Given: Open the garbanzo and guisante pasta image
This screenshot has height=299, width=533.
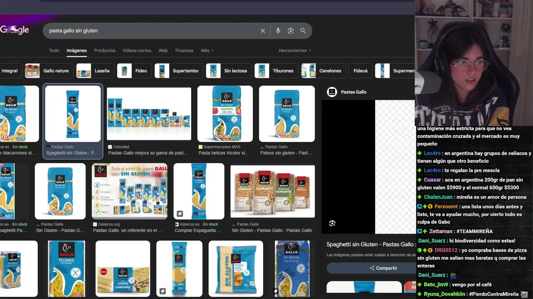Looking at the screenshot, I should tap(273, 191).
